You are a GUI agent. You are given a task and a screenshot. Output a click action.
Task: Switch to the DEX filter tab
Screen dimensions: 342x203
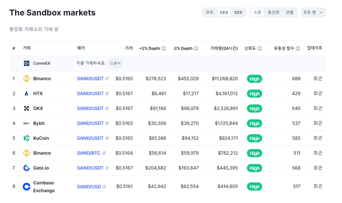[x=239, y=13]
